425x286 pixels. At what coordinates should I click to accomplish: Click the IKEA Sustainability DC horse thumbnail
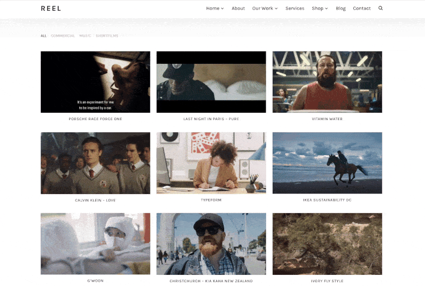click(x=327, y=163)
